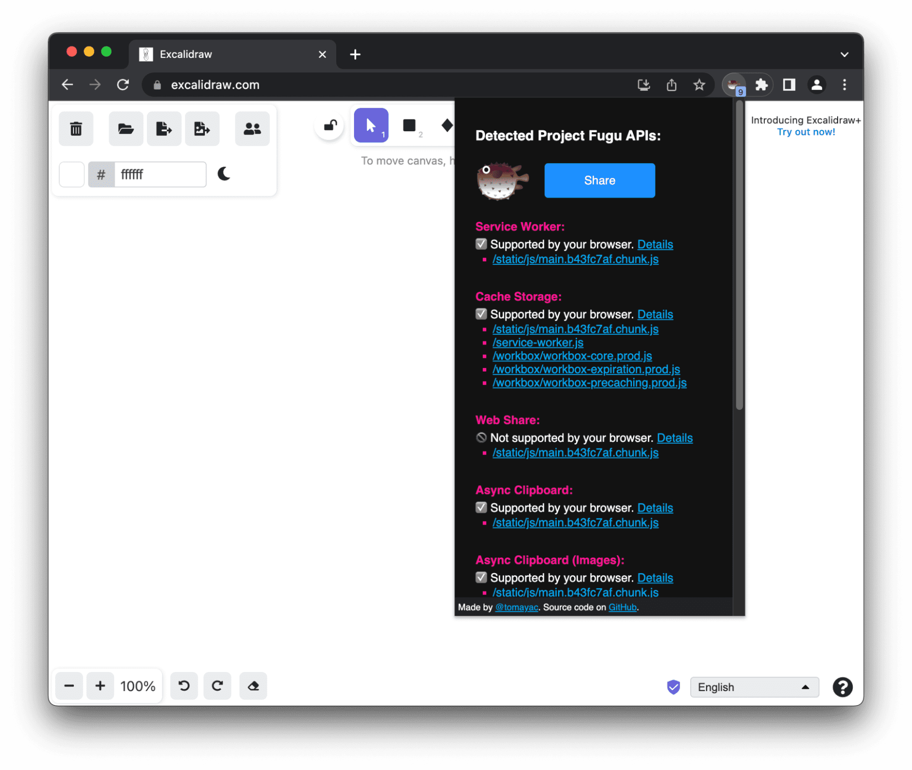Image resolution: width=912 pixels, height=770 pixels.
Task: Check Service Worker Details link
Action: [x=655, y=244]
